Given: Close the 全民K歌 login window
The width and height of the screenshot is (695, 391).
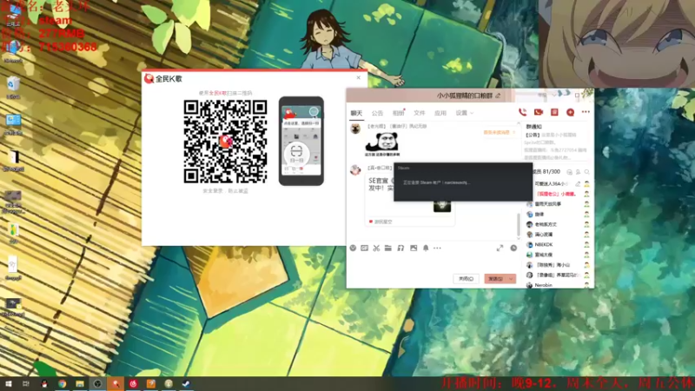Looking at the screenshot, I should [359, 77].
